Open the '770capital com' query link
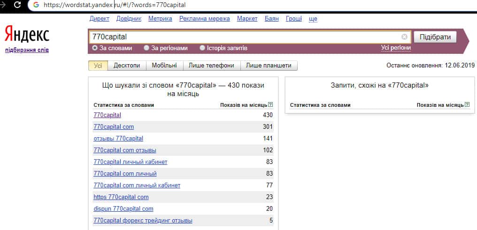This screenshot has width=477, height=230. click(114, 127)
